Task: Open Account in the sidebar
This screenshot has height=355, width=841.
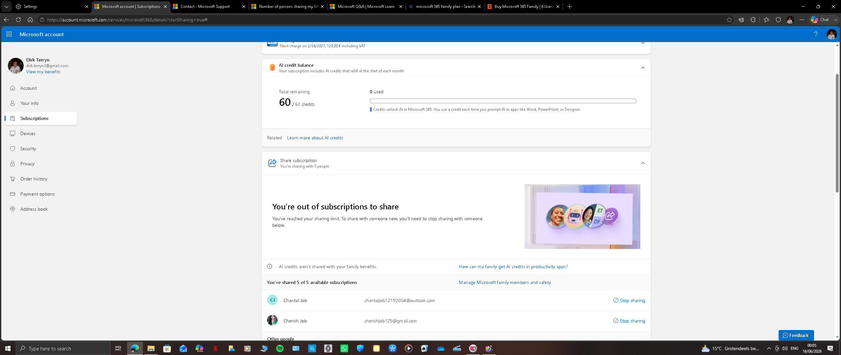Action: 41,88
